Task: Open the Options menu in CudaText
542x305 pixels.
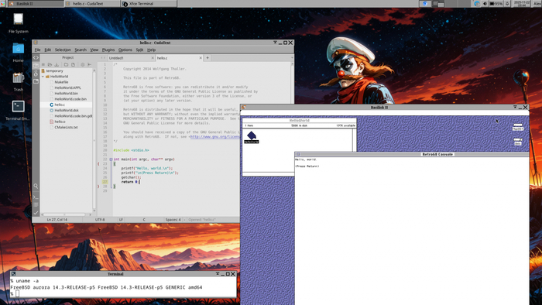Action: click(125, 50)
